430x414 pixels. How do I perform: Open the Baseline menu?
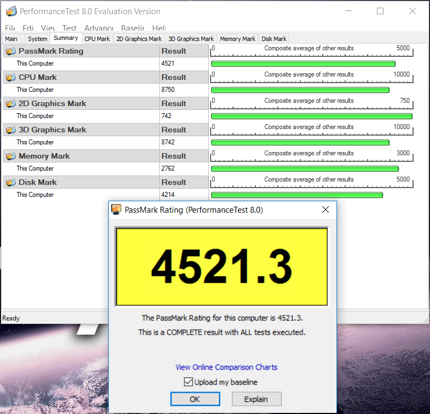click(133, 28)
